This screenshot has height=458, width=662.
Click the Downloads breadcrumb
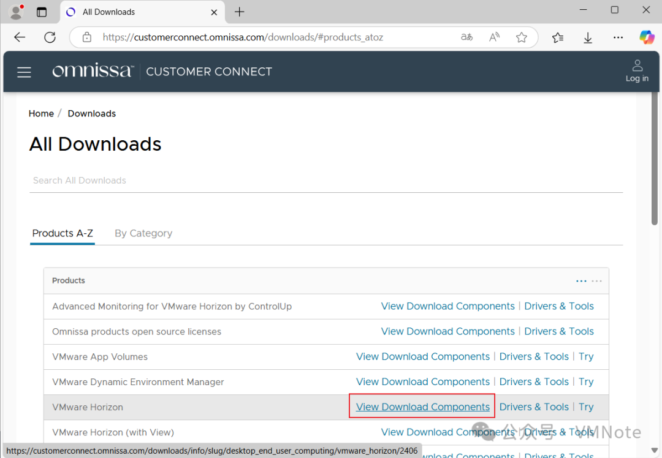pyautogui.click(x=91, y=113)
